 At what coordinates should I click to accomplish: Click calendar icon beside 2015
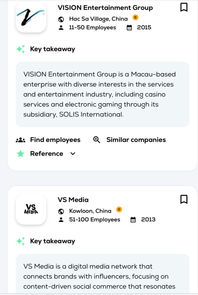coord(130,28)
